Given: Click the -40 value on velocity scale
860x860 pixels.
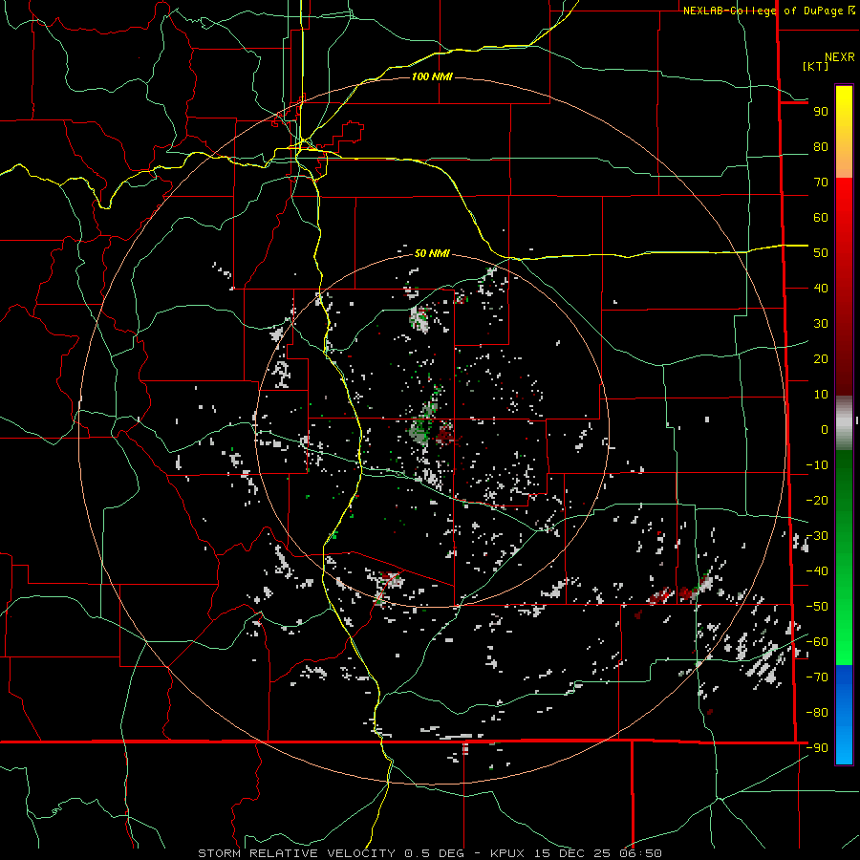Looking at the screenshot, I should 817,571.
